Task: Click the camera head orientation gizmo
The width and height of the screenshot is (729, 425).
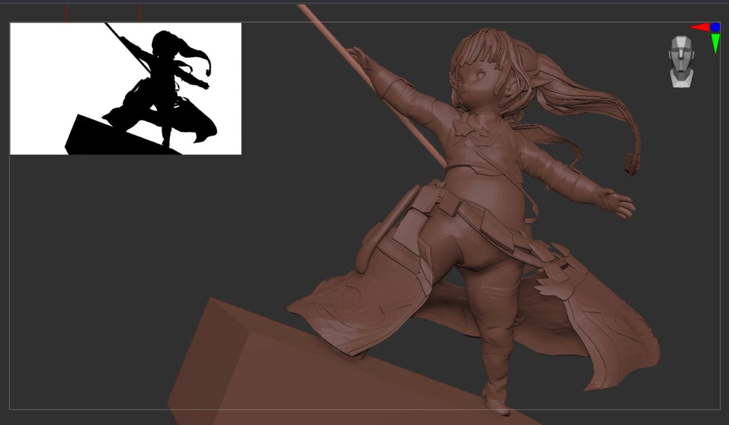Action: 681,61
